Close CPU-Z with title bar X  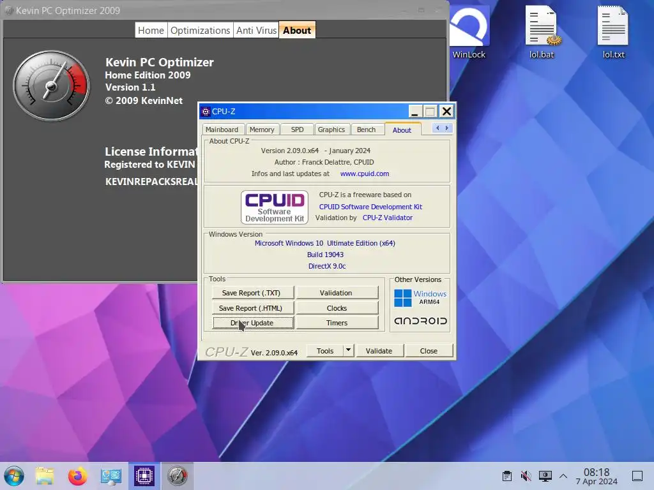[446, 112]
